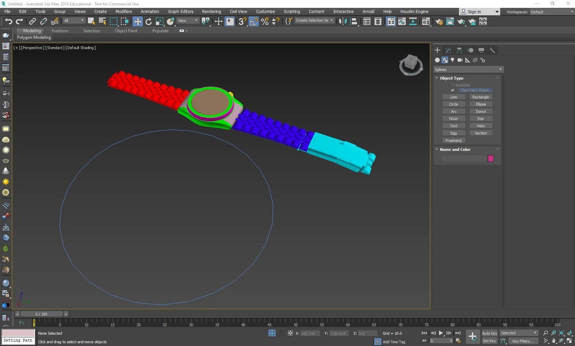The height and width of the screenshot is (346, 575).
Task: Uncheck the Start New Shape checkbox
Action: 452,90
